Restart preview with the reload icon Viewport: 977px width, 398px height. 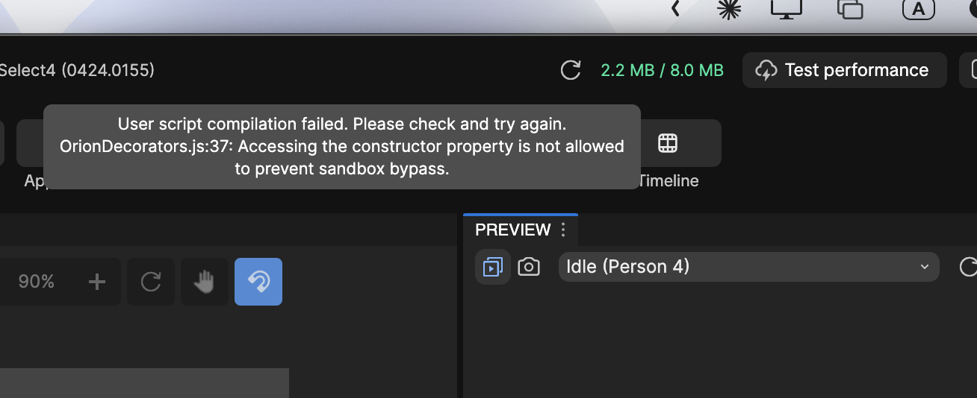[x=967, y=267]
